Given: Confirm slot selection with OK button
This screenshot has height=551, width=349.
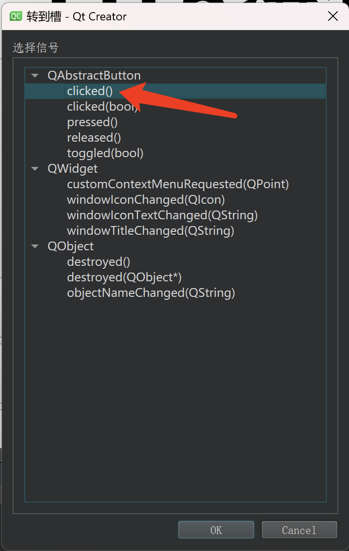Looking at the screenshot, I should pyautogui.click(x=216, y=530).
